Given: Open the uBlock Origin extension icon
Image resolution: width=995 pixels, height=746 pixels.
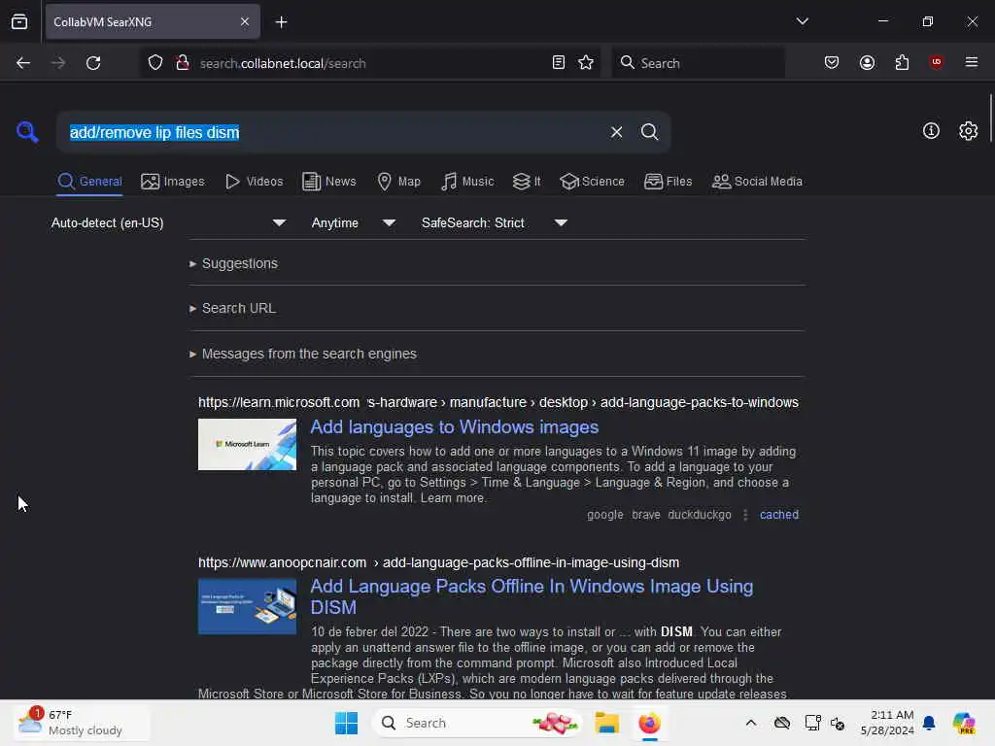Looking at the screenshot, I should (x=937, y=62).
